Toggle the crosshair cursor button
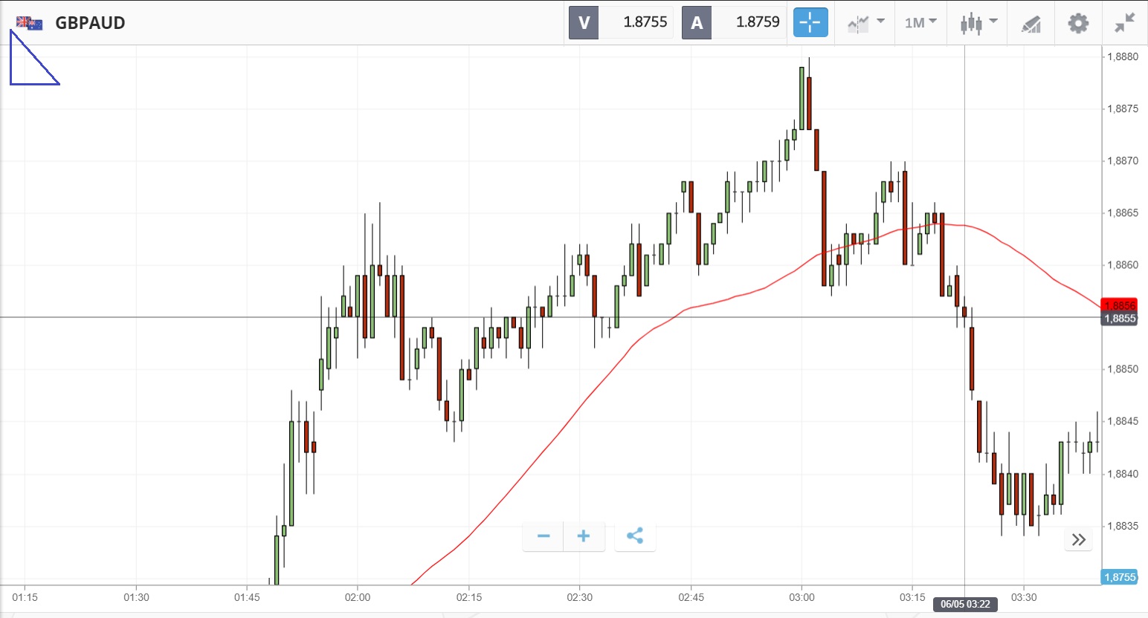This screenshot has height=618, width=1148. pos(810,22)
